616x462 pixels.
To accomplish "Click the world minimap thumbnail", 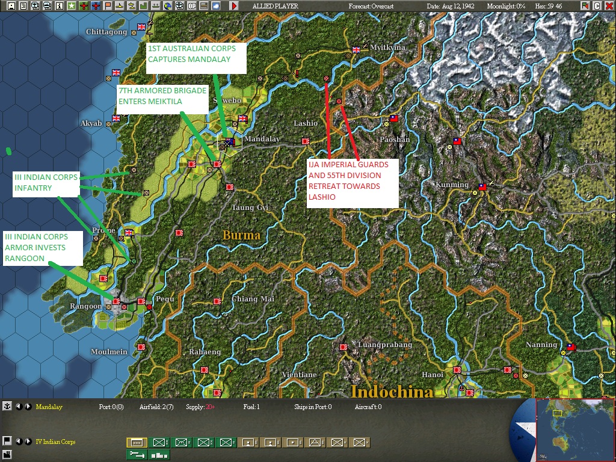I will point(574,430).
